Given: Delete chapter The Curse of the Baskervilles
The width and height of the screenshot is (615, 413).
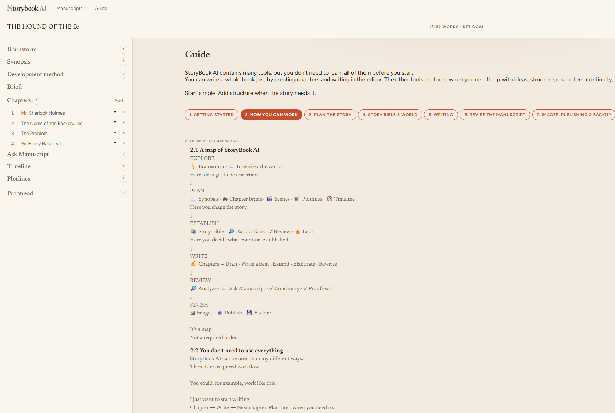Looking at the screenshot, I should click(x=123, y=123).
